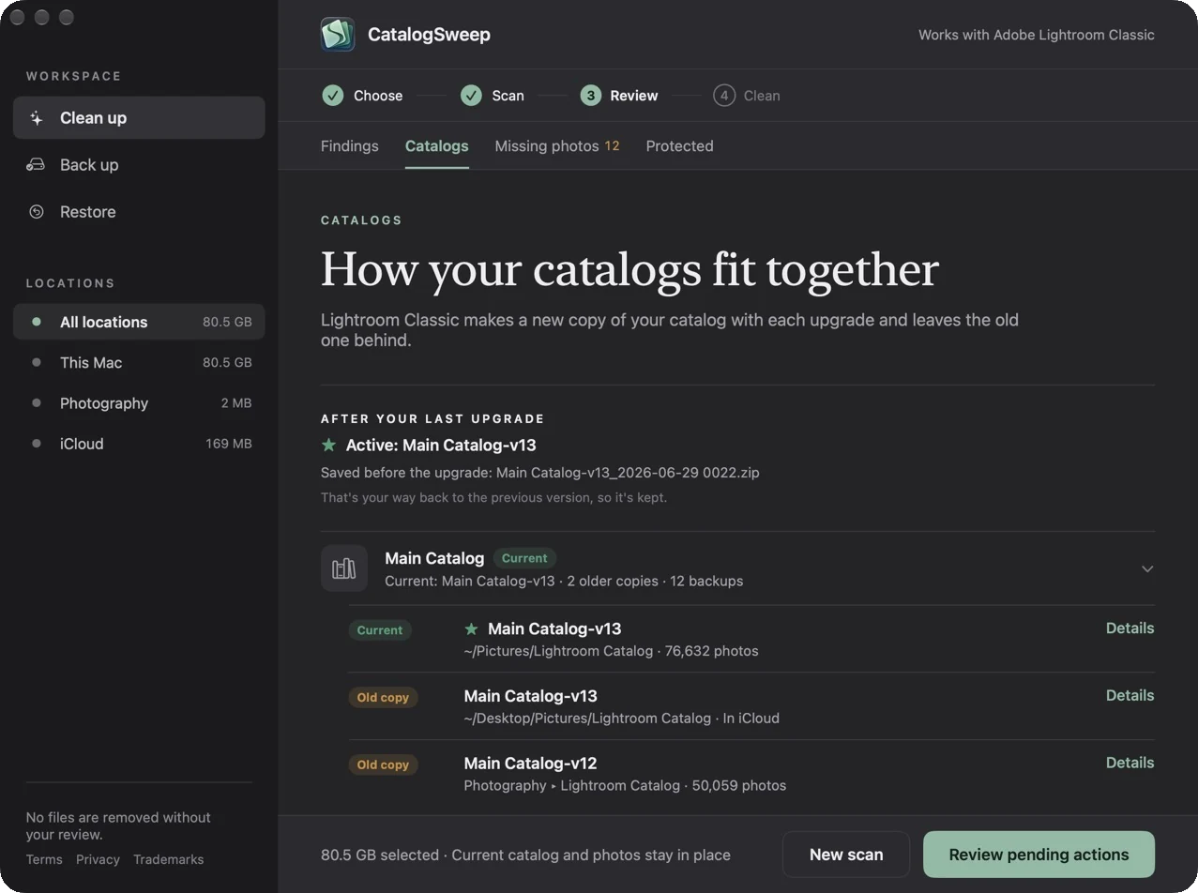This screenshot has width=1198, height=893.
Task: Click the Main Catalog-v12 row title
Action: click(x=530, y=763)
